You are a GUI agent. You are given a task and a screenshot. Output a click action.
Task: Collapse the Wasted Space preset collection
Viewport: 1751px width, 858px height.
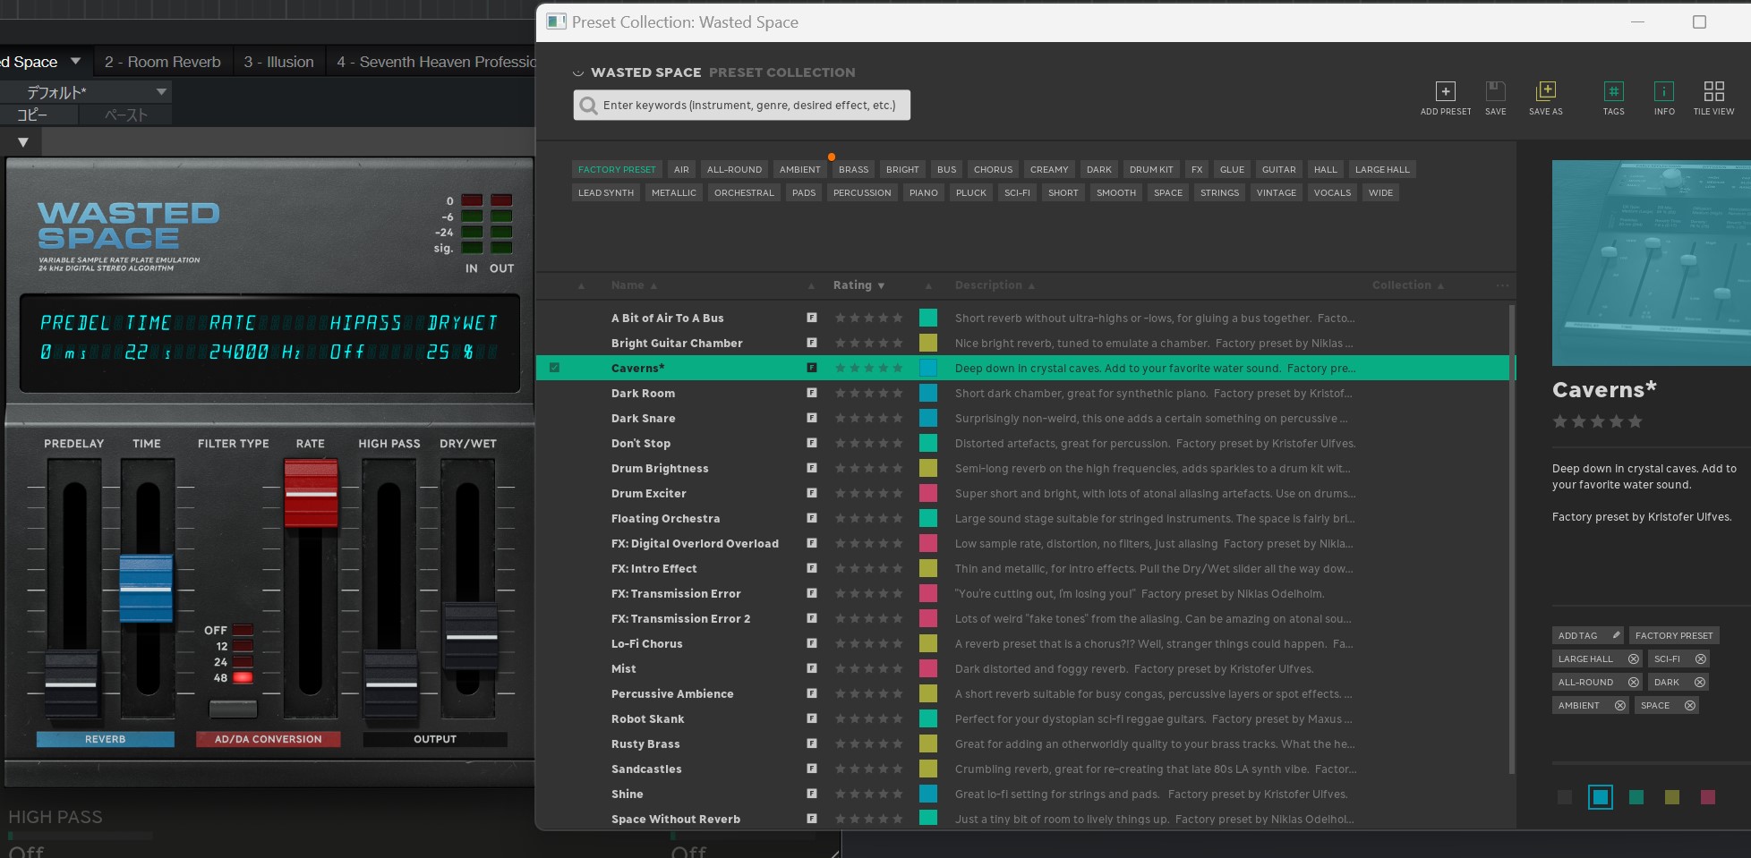pyautogui.click(x=578, y=73)
